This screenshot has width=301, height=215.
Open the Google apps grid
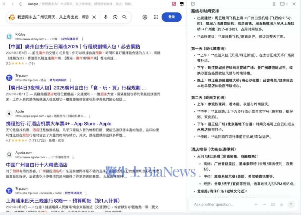[156, 17]
